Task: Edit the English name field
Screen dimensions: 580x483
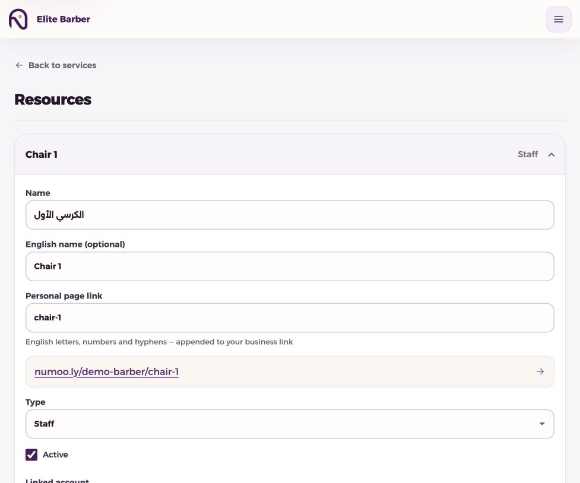Action: [290, 266]
